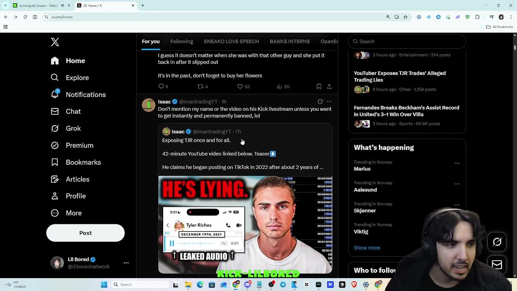Viewport: 517px width, 291px height.
Task: Mute audio on the asmongold Stream tab
Action: [62, 6]
